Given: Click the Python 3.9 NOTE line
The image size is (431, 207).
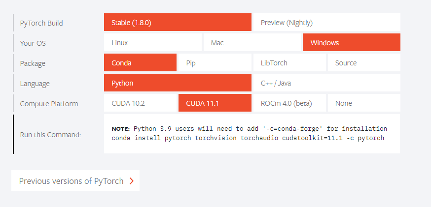Looking at the screenshot, I should point(250,129).
